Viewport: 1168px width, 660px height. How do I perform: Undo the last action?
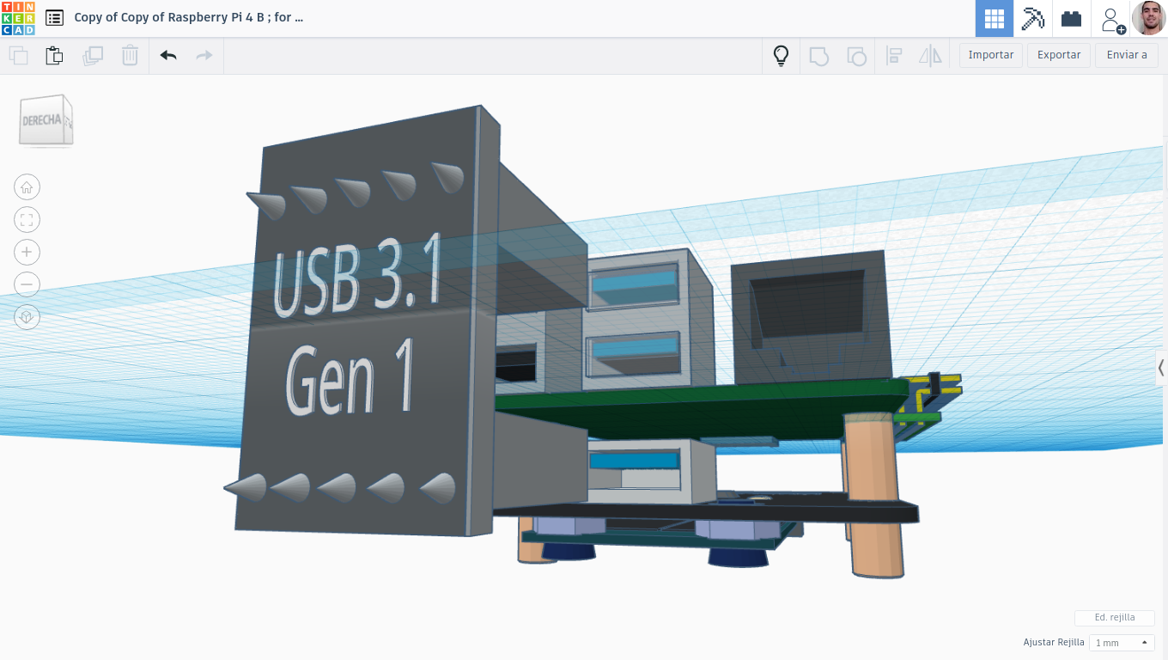[x=168, y=56]
